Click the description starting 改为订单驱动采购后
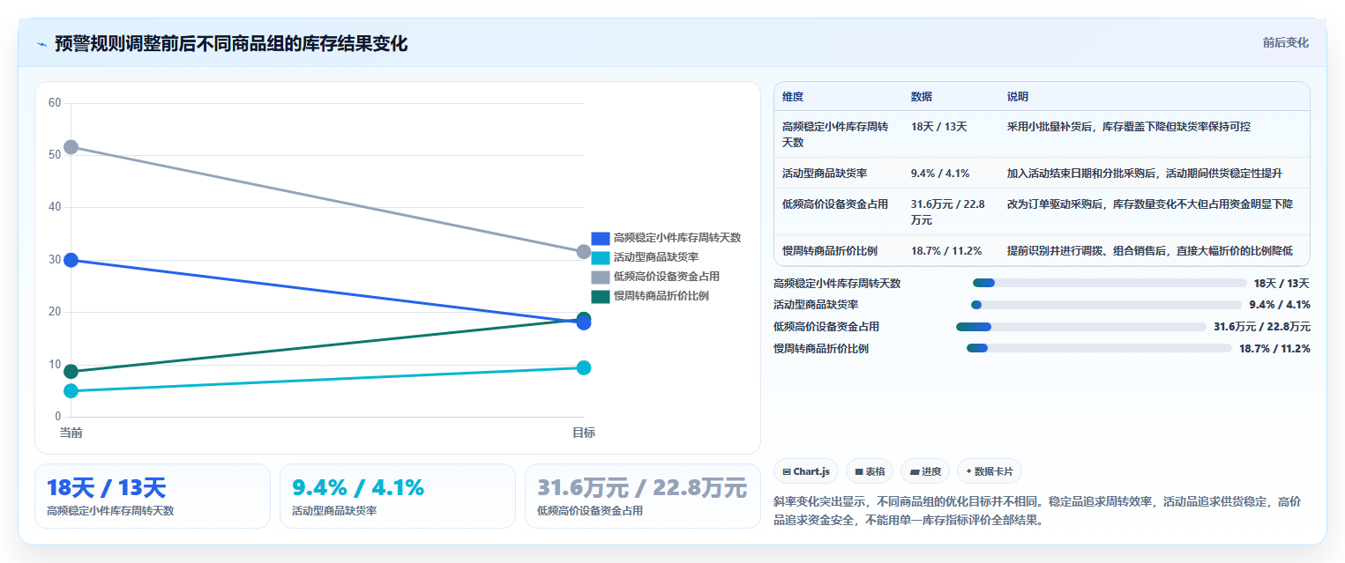This screenshot has height=563, width=1345. pyautogui.click(x=1150, y=204)
